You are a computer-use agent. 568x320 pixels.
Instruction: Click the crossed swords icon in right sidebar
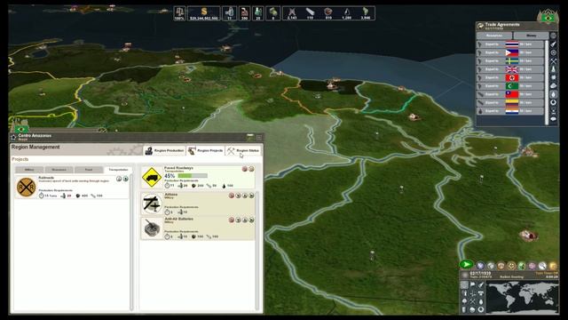coord(554,61)
